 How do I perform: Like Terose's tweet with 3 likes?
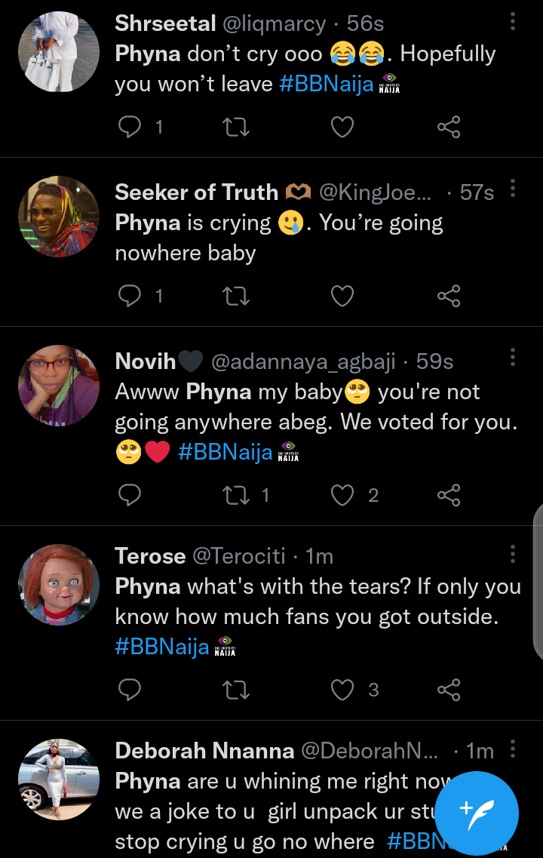pos(342,690)
